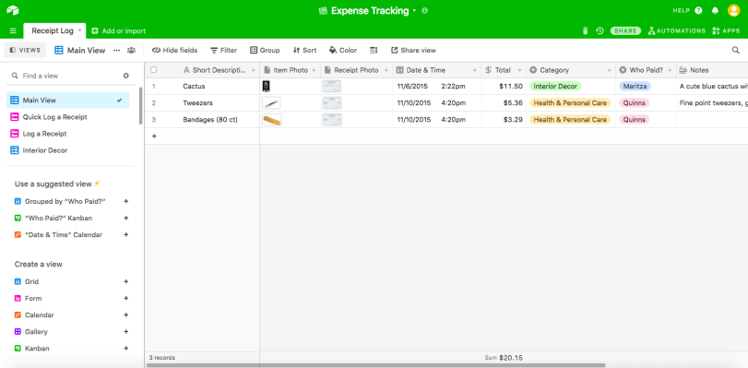Open the Expense Tracking base title dropdown
Screen dimensions: 748x368
414,10
